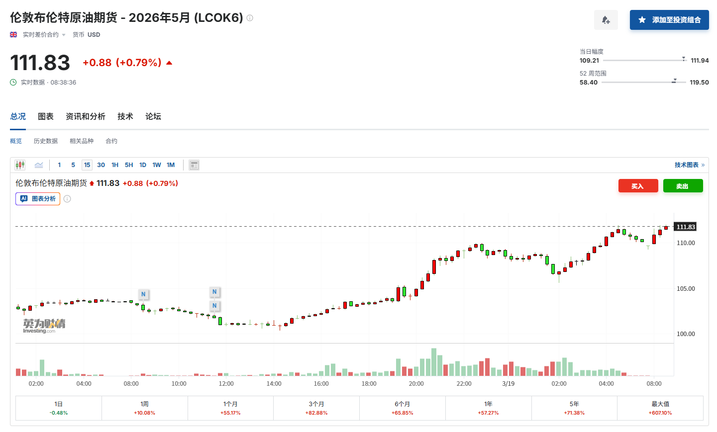Select the area chart view icon
Image resolution: width=717 pixels, height=432 pixels.
click(x=39, y=165)
